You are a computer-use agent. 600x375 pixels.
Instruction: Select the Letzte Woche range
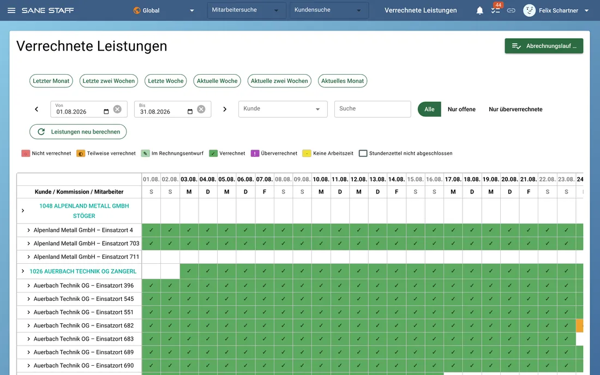pyautogui.click(x=166, y=81)
